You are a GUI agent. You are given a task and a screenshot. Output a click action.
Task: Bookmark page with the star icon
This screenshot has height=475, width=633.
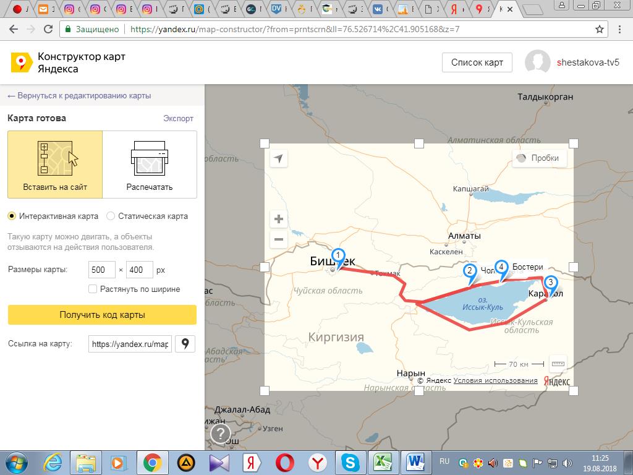(600, 29)
